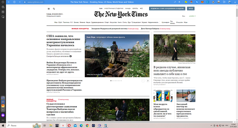Open File Explorer from the taskbar
Viewport: 238px width, 128px height.
(51, 125)
